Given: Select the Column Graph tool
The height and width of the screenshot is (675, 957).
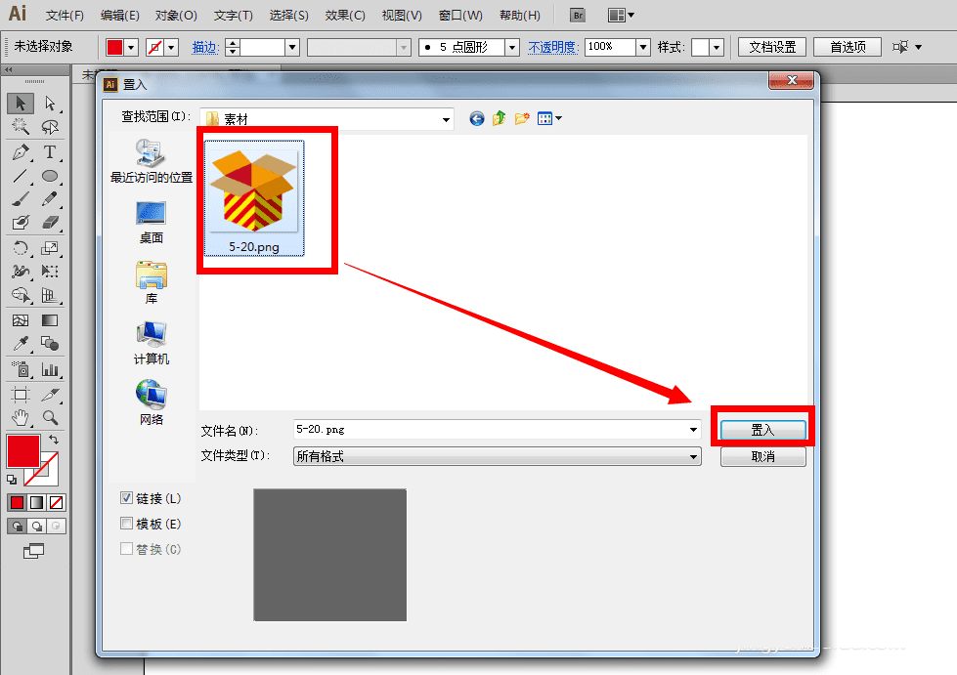Looking at the screenshot, I should [x=50, y=369].
